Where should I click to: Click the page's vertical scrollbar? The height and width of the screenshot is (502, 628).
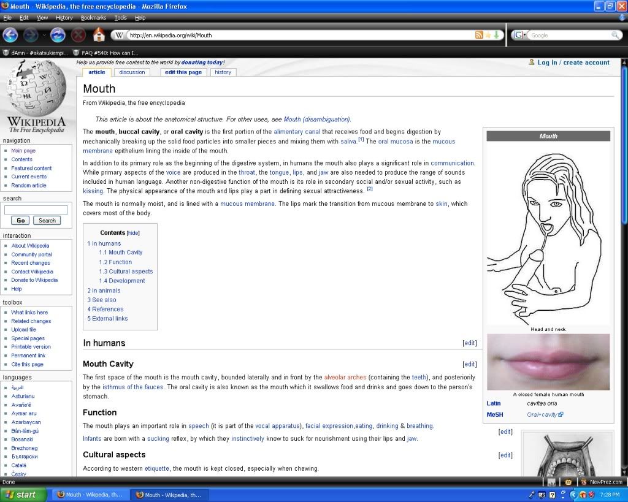[624, 184]
